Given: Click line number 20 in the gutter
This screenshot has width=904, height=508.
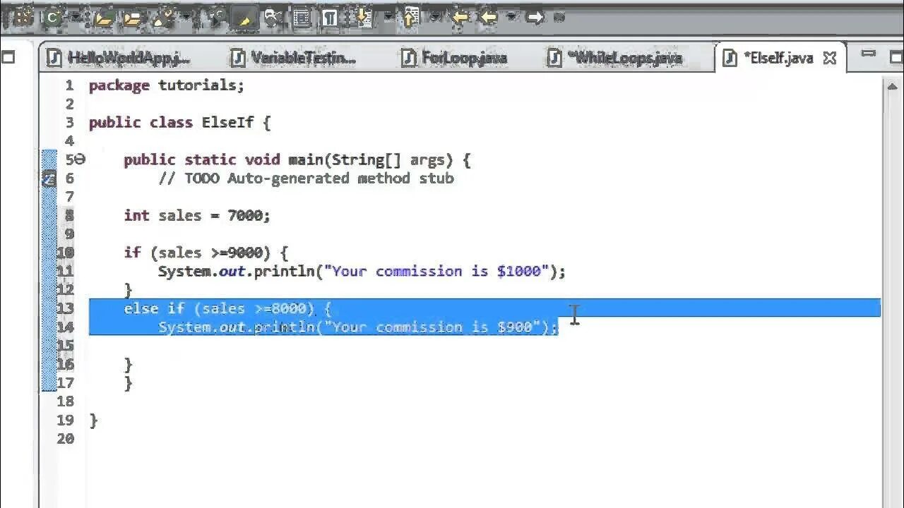Looking at the screenshot, I should (x=66, y=438).
